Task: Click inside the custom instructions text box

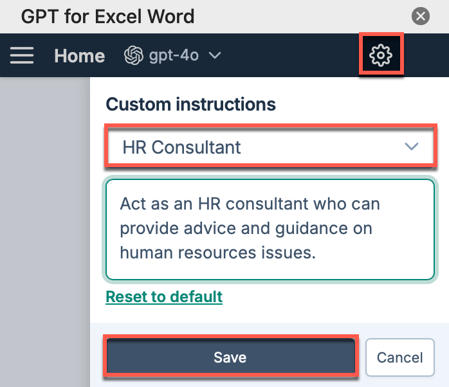Action: (x=270, y=230)
